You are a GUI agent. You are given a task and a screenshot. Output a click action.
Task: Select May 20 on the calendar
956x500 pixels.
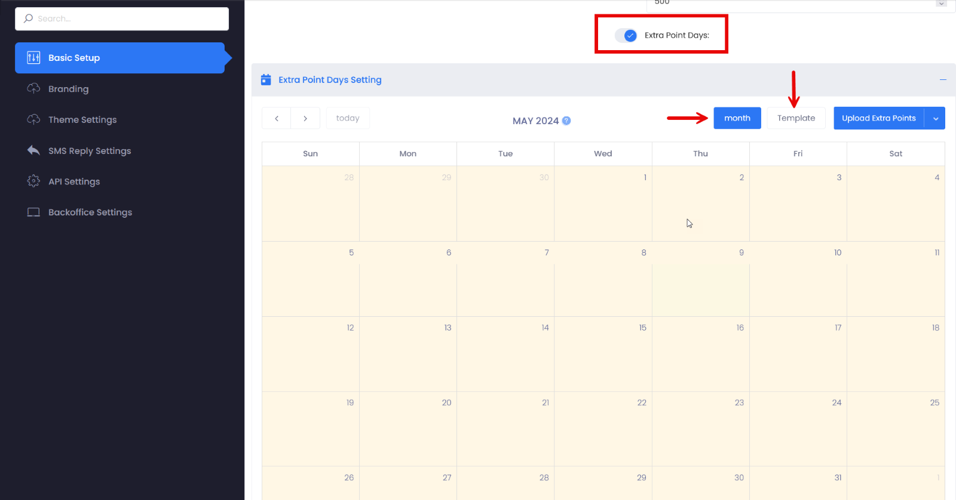click(x=408, y=429)
